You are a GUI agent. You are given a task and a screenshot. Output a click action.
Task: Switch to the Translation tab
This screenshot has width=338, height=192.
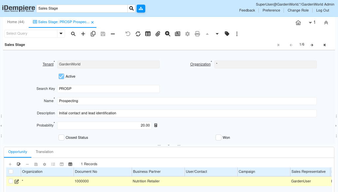[x=45, y=152]
